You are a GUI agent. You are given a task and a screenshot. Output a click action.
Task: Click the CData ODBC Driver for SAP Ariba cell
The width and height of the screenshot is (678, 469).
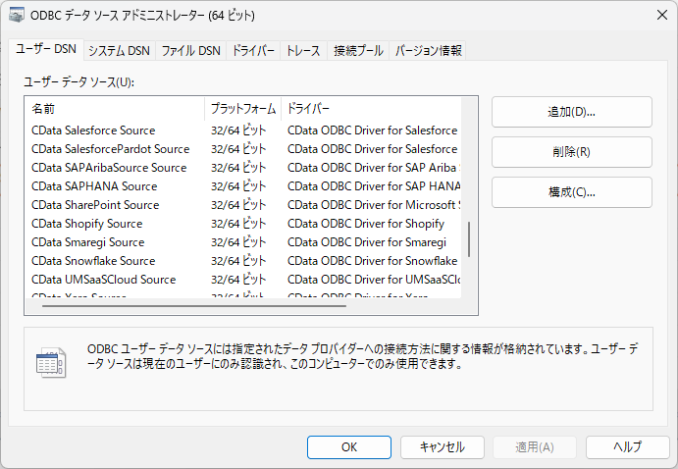pos(374,167)
